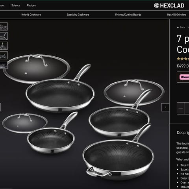Screen dimensions: 189x189
Task: Select fourth thumbnail showing stacked pans
Action: (x=4, y=55)
